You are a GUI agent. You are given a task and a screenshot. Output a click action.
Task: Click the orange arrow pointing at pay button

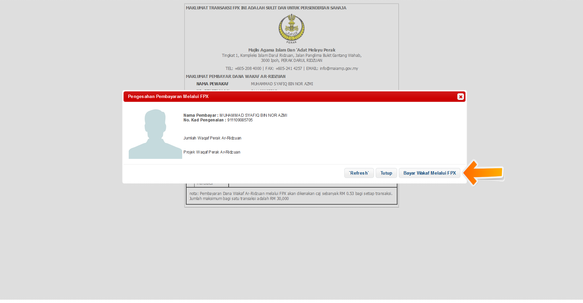pos(484,173)
